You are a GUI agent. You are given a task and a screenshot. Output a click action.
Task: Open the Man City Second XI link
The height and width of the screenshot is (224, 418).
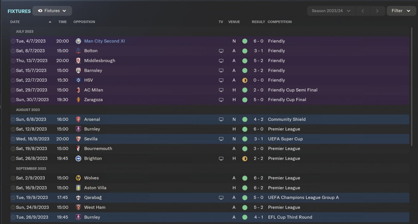104,41
